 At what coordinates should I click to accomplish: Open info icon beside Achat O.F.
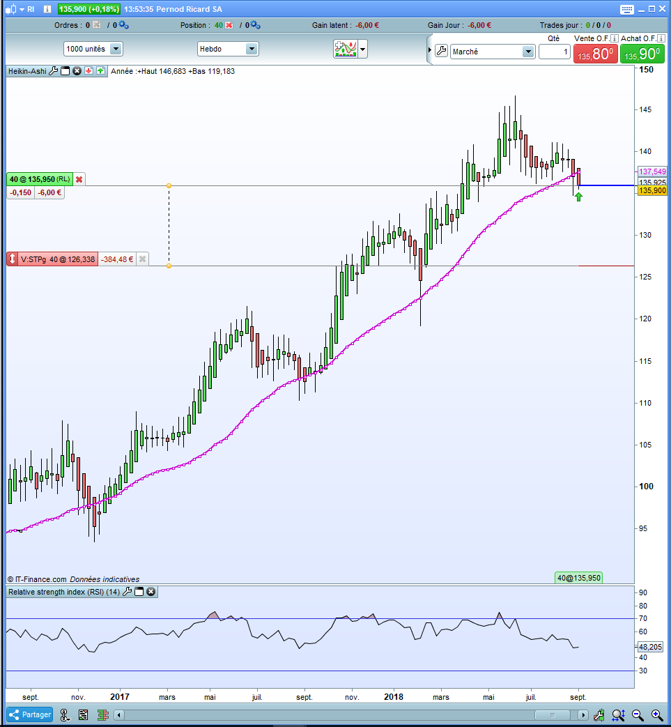point(661,38)
